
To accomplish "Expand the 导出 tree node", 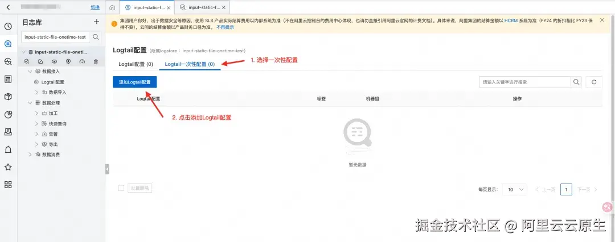I will coord(37,144).
